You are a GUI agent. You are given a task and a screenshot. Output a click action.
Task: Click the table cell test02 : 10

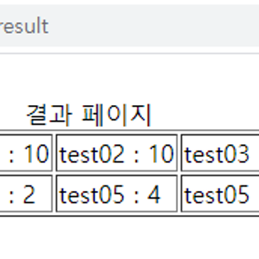click(116, 153)
